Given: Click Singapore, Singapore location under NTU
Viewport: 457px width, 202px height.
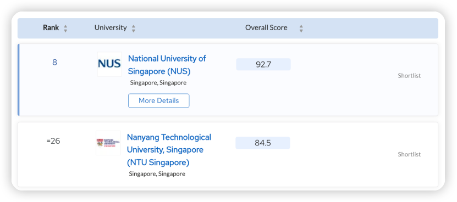Looking at the screenshot, I should click(x=157, y=174).
